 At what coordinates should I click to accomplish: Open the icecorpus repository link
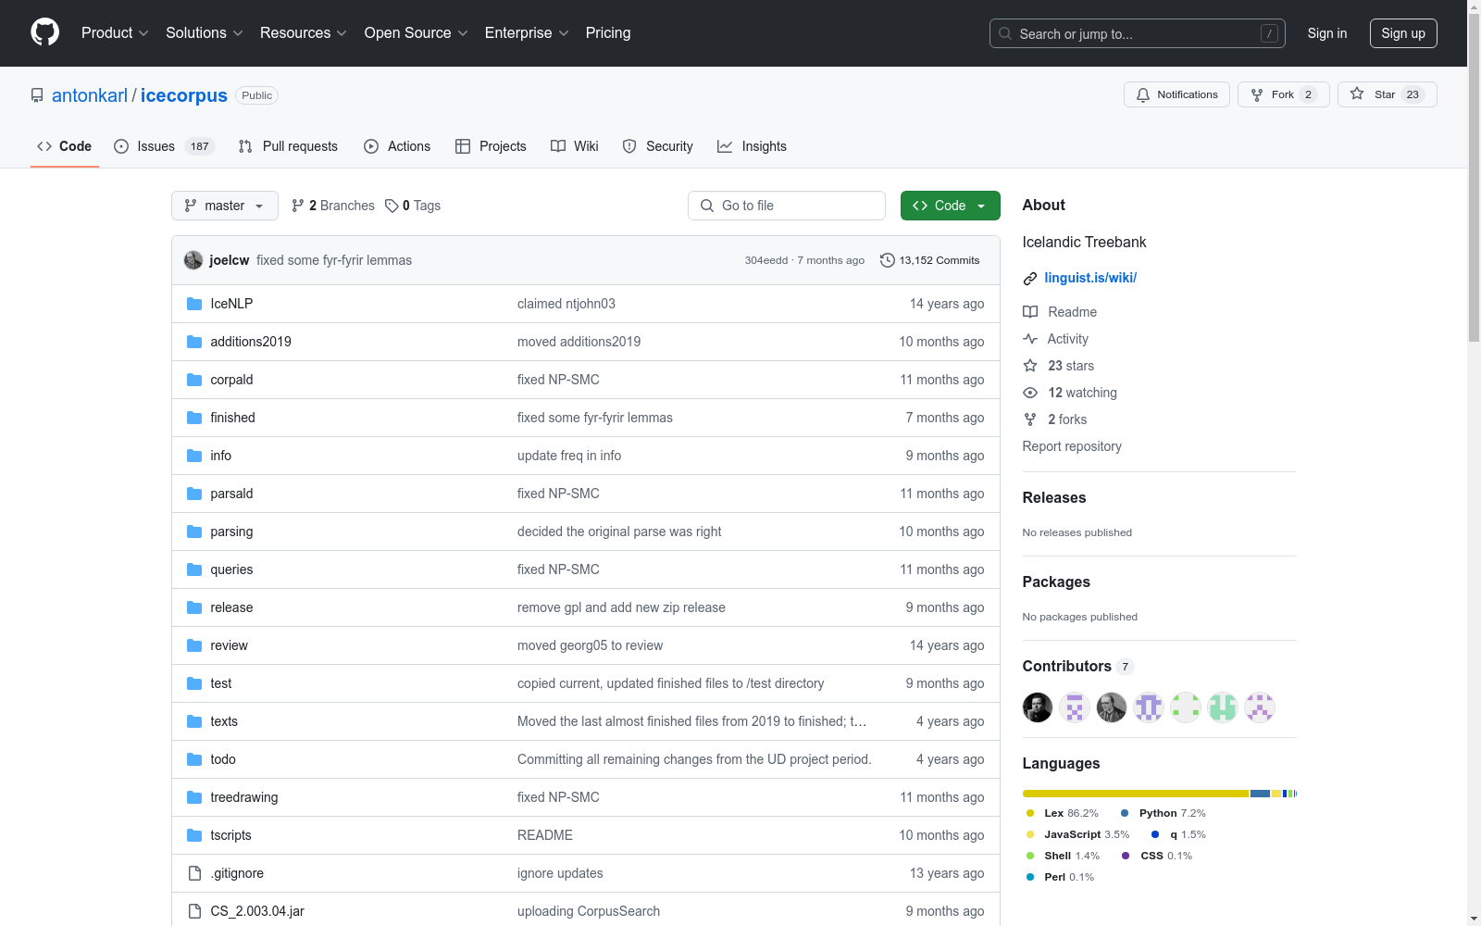pos(184,95)
